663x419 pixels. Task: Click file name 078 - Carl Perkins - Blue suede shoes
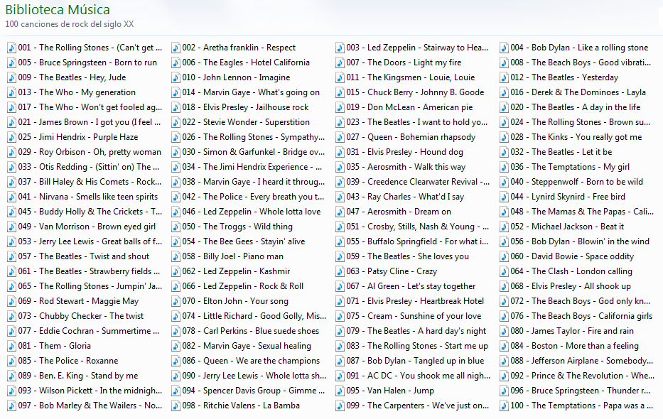(251, 331)
